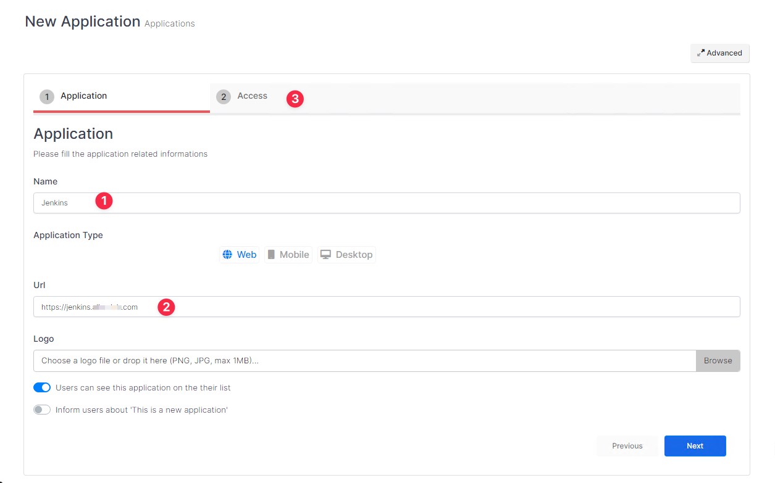
Task: Click the Advanced expand arrows icon
Action: (701, 53)
